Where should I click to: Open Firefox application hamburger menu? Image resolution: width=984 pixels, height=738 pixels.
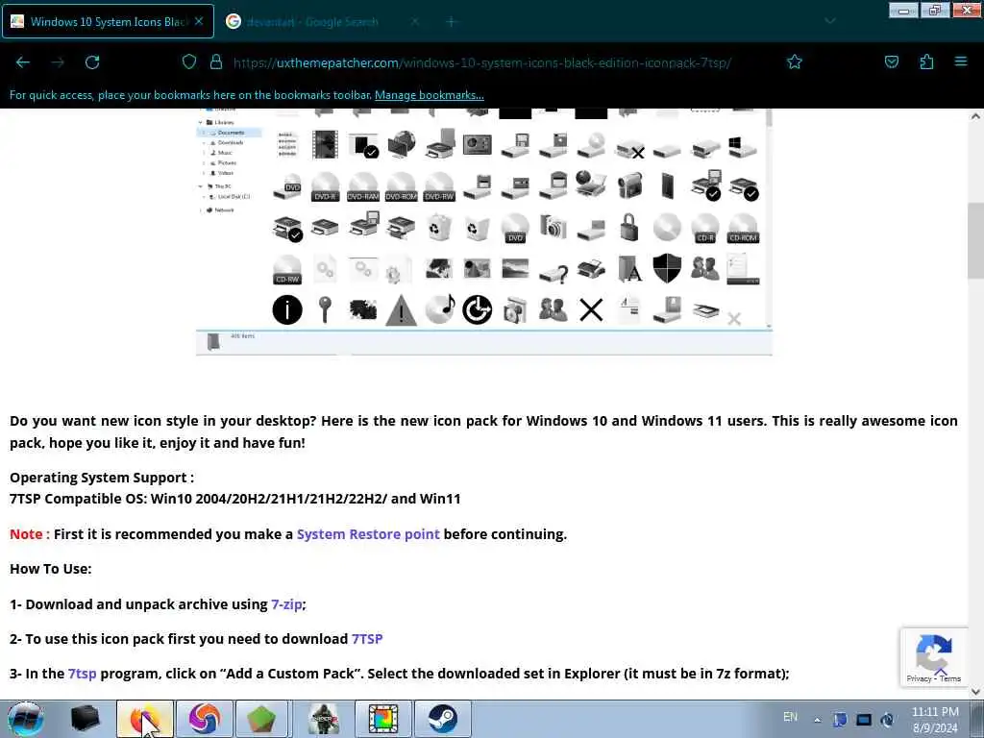pyautogui.click(x=961, y=61)
